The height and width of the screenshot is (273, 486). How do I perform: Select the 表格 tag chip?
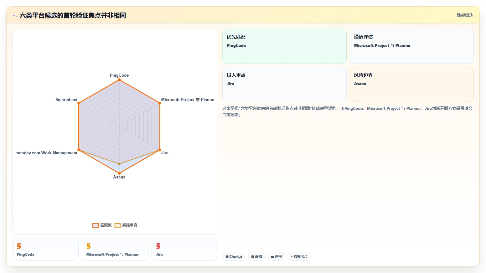click(x=256, y=256)
